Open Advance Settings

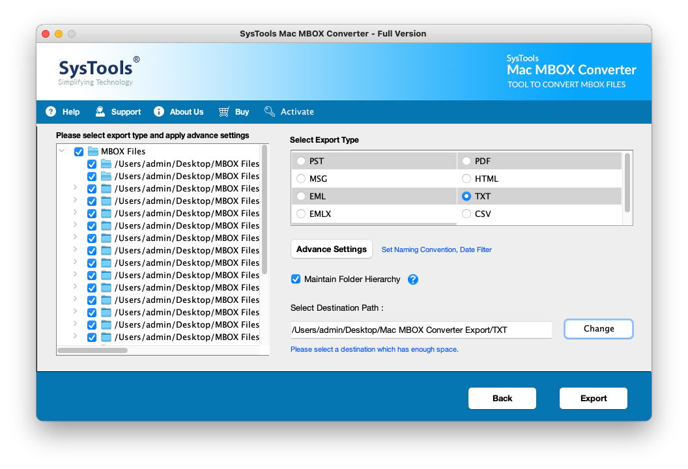[332, 249]
